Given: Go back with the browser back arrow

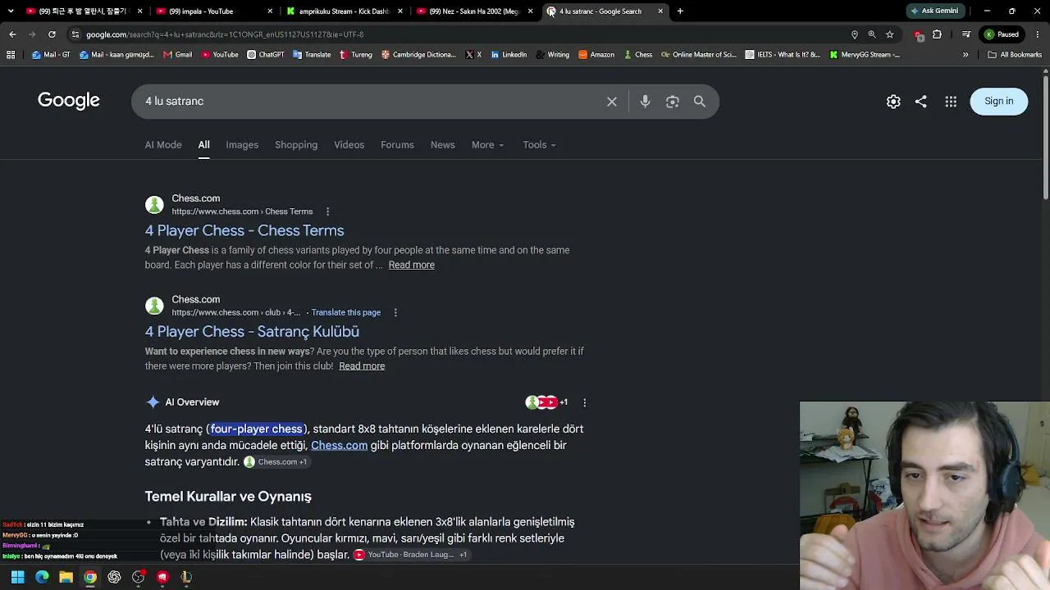Looking at the screenshot, I should (12, 34).
